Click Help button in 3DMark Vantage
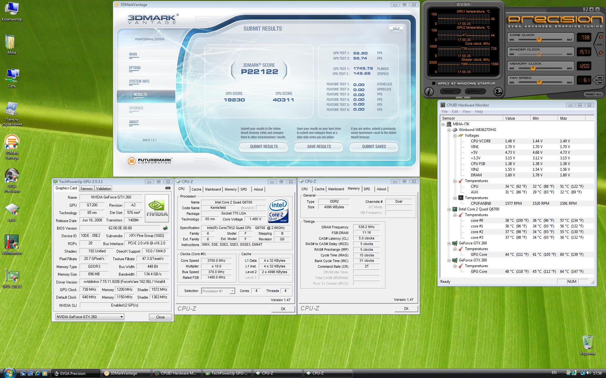The height and width of the screenshot is (378, 606). pos(396,28)
